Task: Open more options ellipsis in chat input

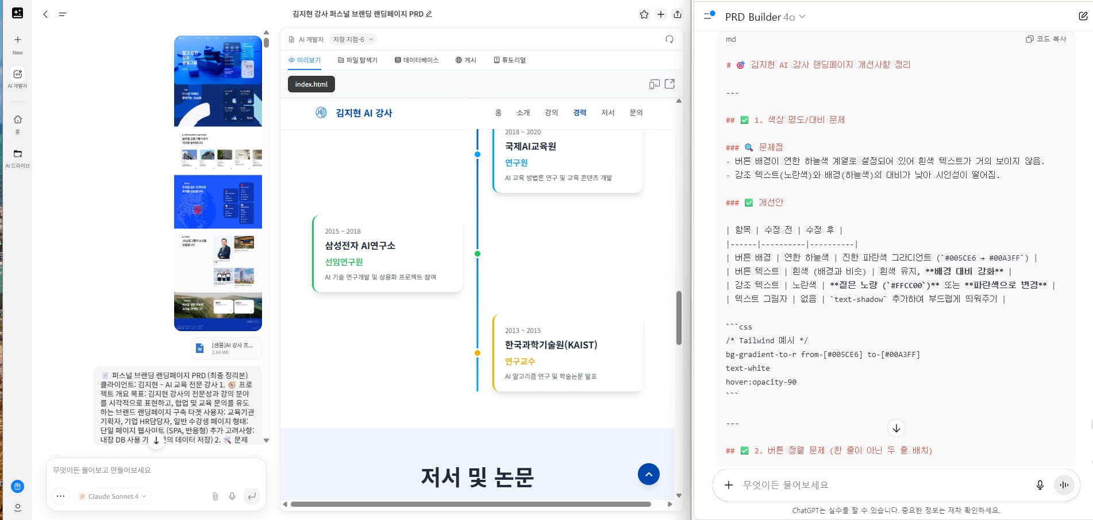Action: (x=60, y=496)
